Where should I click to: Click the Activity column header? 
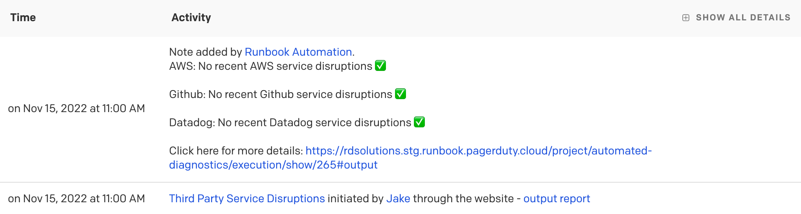191,18
